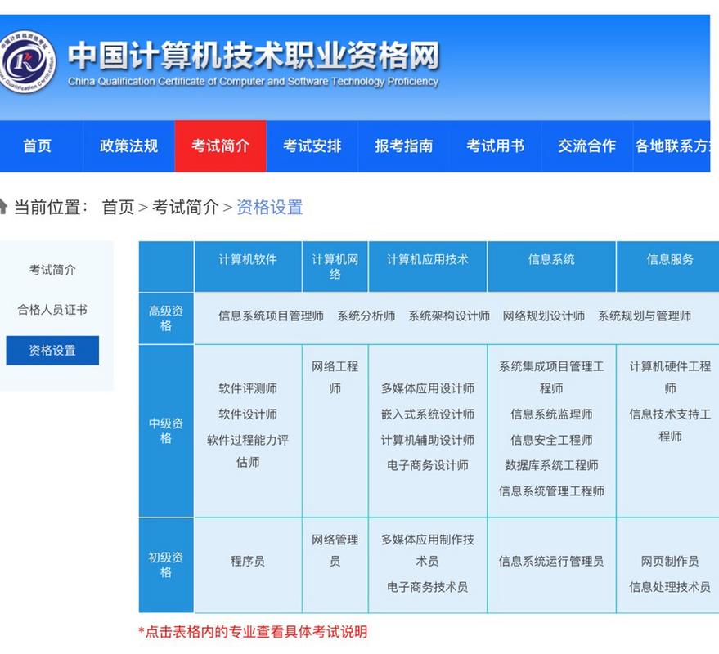
Task: Open 合格人员证书 in the sidebar
Action: point(52,310)
